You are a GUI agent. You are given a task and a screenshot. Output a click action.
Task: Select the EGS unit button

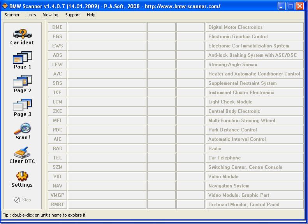point(57,37)
